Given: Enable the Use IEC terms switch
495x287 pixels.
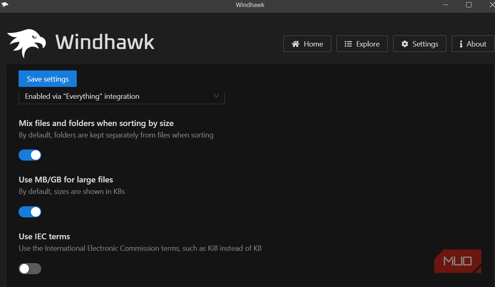Looking at the screenshot, I should 30,268.
